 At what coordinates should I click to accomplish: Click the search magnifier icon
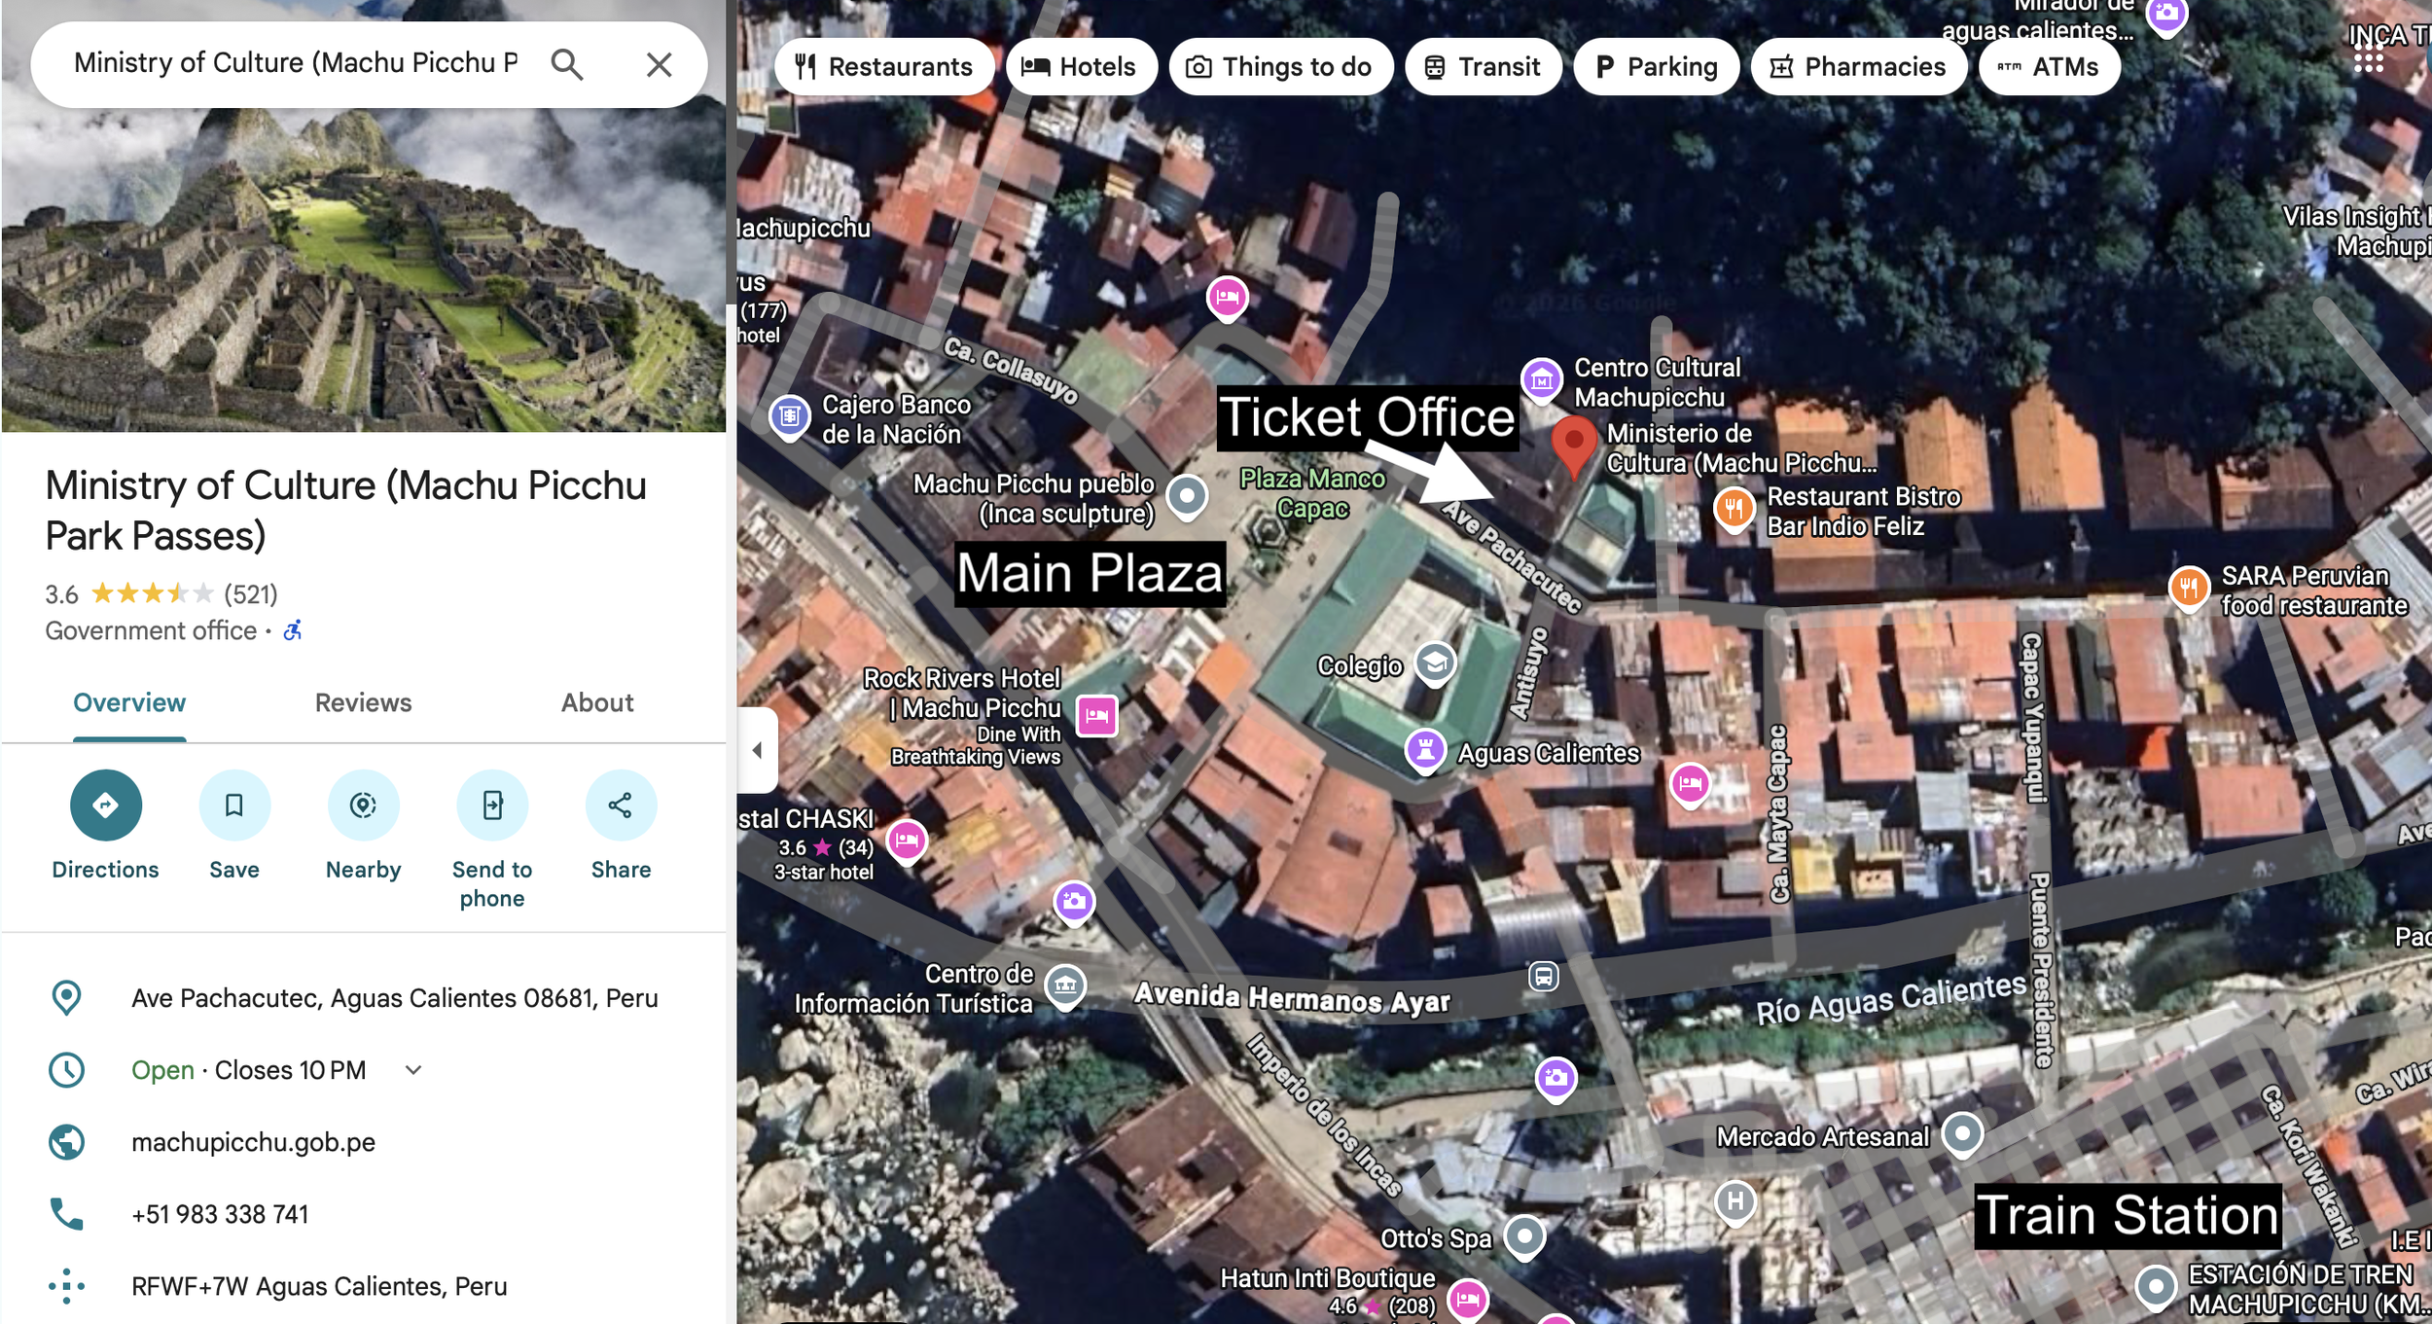(567, 64)
